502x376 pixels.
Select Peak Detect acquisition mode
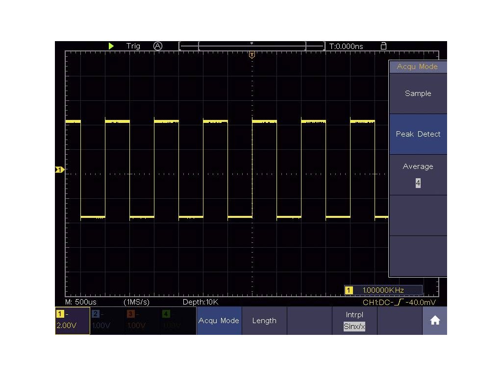pos(418,134)
